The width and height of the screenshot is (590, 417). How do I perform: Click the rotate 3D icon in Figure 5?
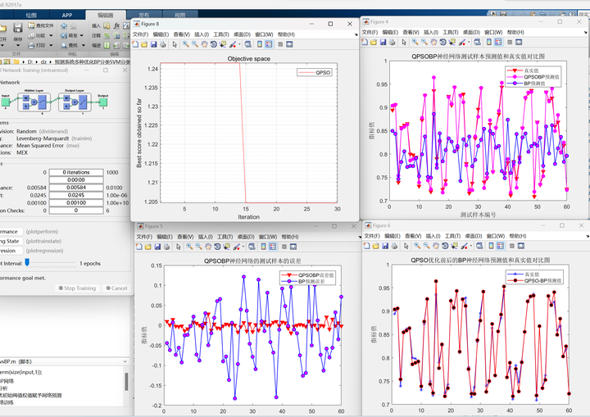pos(219,246)
